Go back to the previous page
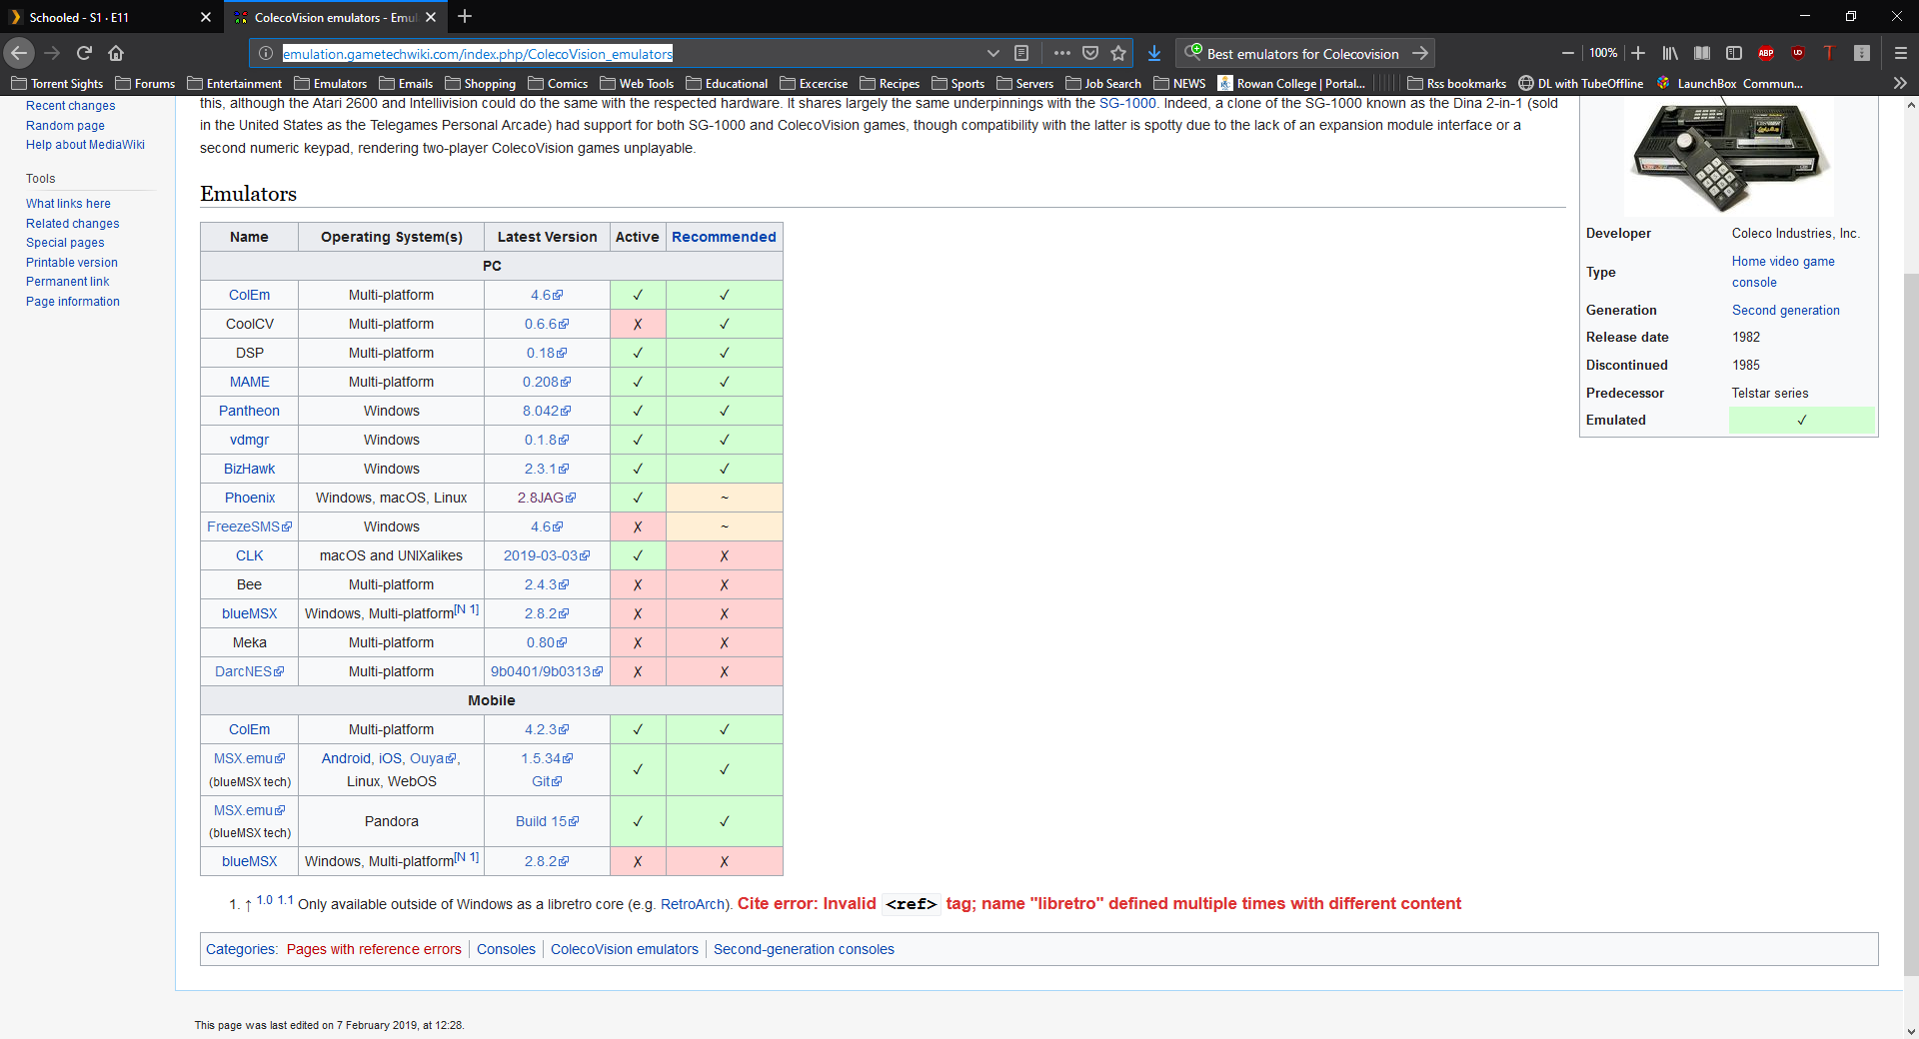The height and width of the screenshot is (1039, 1919). [x=19, y=53]
